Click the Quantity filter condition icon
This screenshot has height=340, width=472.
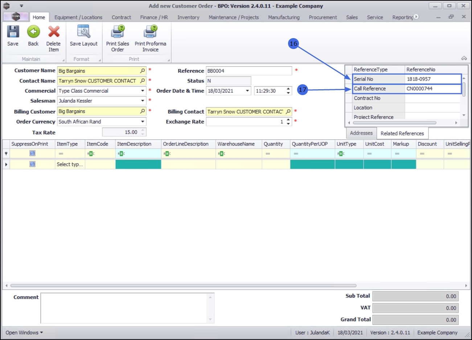tap(268, 154)
